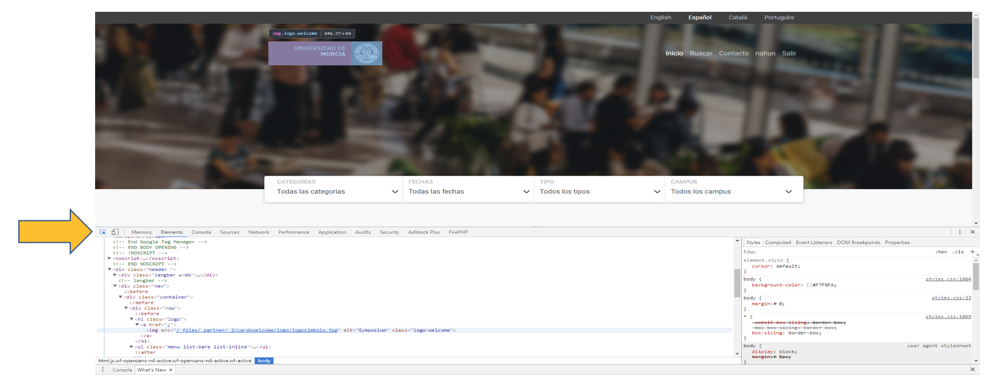Viewport: 996px width, 384px height.
Task: Go to the Inicio page
Action: 674,53
